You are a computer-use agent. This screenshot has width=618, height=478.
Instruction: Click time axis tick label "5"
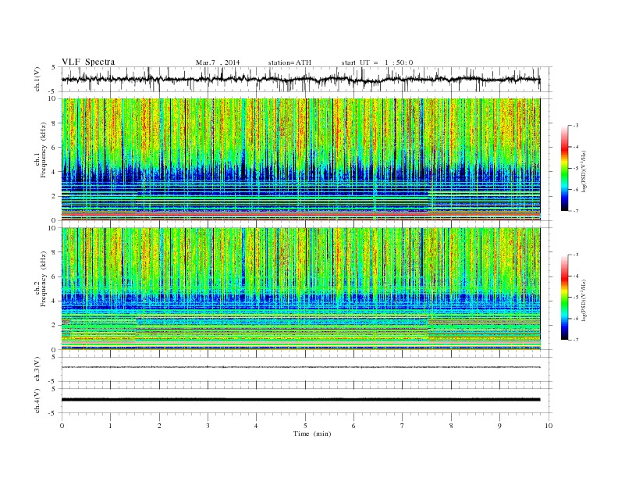[x=305, y=426]
